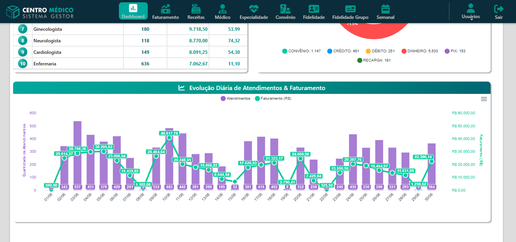Go to the Médico doctor icon
The width and height of the screenshot is (516, 242).
222,9
